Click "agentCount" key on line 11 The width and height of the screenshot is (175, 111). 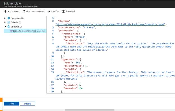click(x=69, y=60)
